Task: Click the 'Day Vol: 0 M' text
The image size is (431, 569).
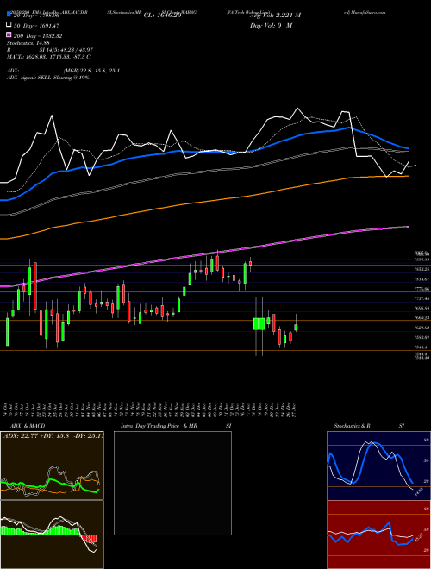Action: (x=271, y=25)
